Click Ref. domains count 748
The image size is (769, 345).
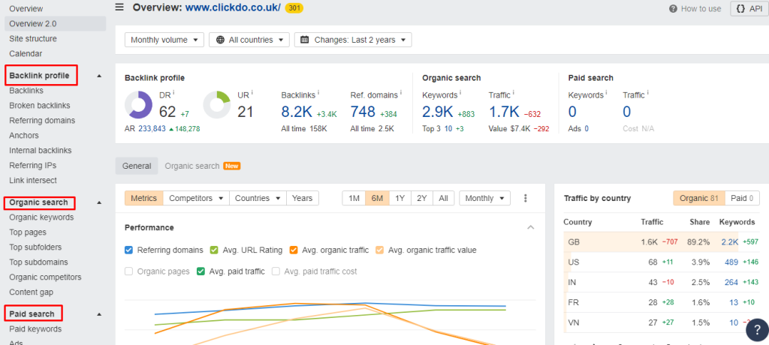pyautogui.click(x=363, y=112)
